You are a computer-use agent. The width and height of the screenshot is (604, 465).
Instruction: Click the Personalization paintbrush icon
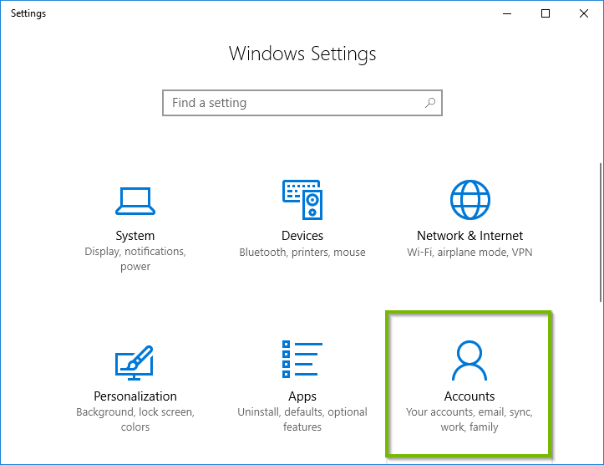(135, 360)
